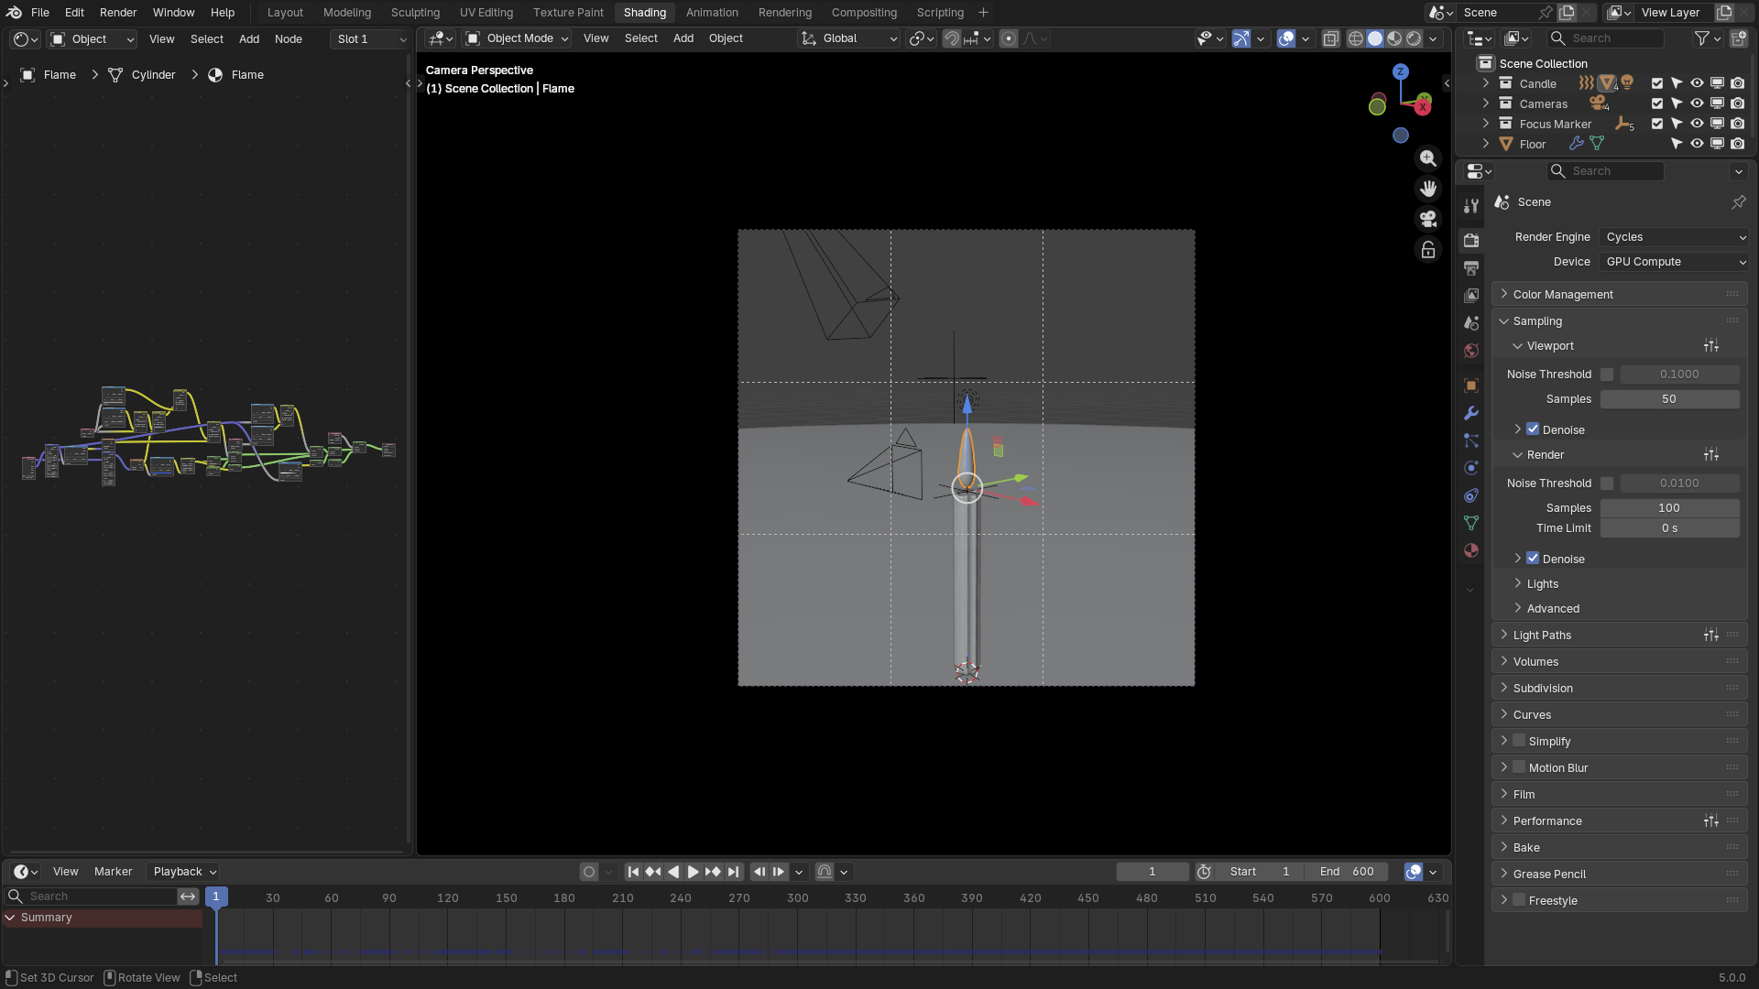
Task: Pin the Scene properties with pushpin icon
Action: click(1738, 201)
